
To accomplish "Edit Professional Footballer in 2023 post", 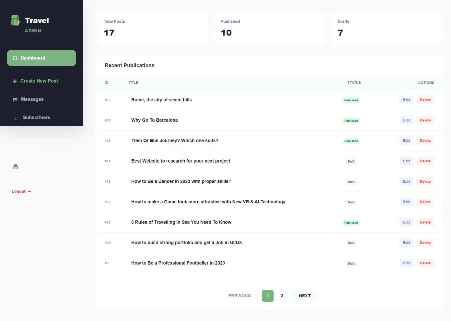I will 406,263.
